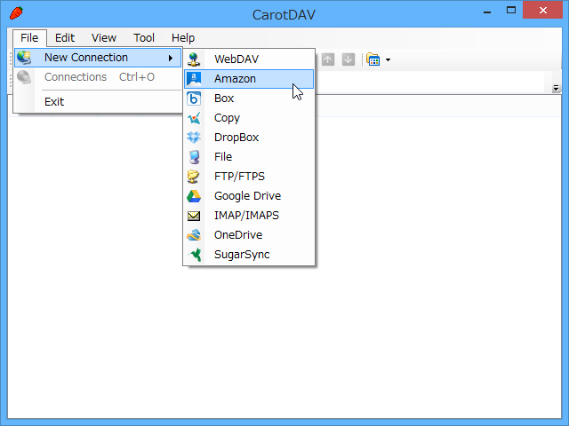This screenshot has height=426, width=569.
Task: Minimize the CarotDAV window
Action: (487, 11)
